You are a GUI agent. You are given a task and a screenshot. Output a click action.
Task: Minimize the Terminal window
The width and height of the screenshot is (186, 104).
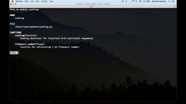click(x=13, y=4)
